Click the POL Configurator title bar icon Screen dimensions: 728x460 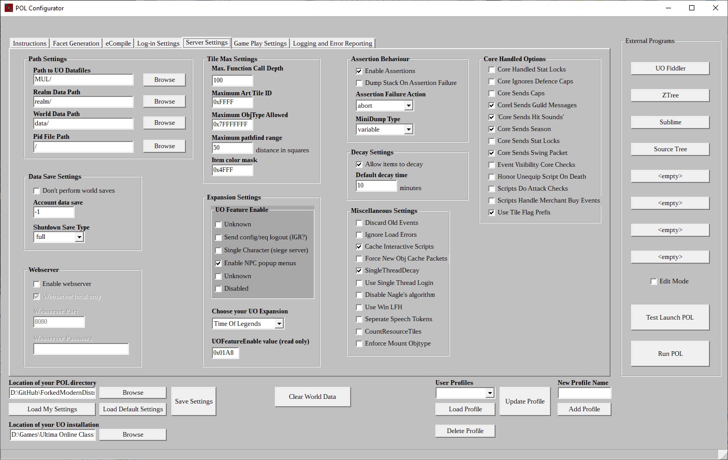point(8,8)
